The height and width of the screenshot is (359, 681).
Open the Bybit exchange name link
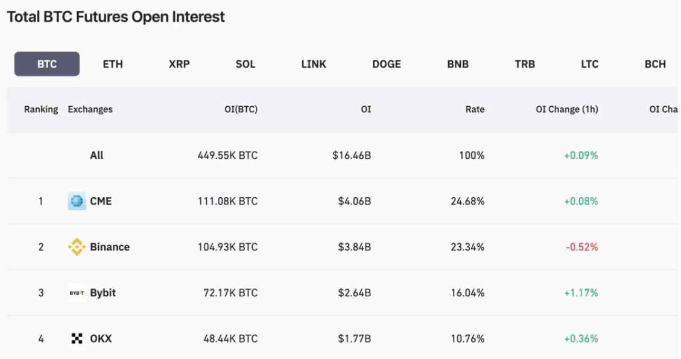pyautogui.click(x=103, y=293)
